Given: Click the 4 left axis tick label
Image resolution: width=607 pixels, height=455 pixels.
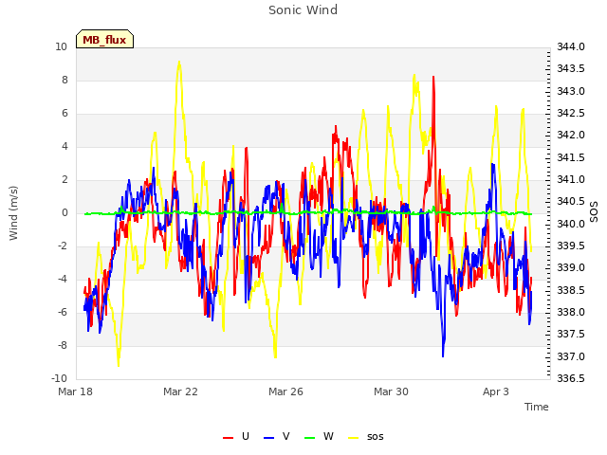Looking at the screenshot, I should click(64, 146).
